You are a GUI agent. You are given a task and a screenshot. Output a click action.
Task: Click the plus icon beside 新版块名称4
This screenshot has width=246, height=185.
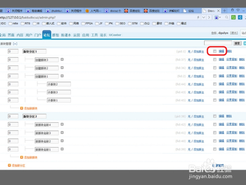[62, 124]
